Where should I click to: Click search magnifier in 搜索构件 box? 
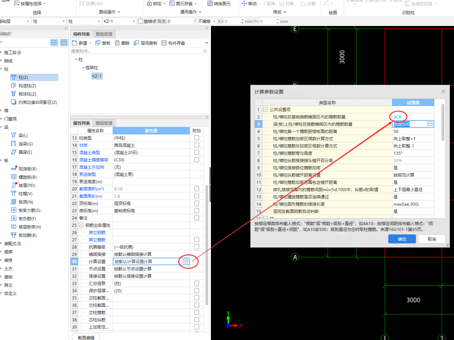click(205, 51)
